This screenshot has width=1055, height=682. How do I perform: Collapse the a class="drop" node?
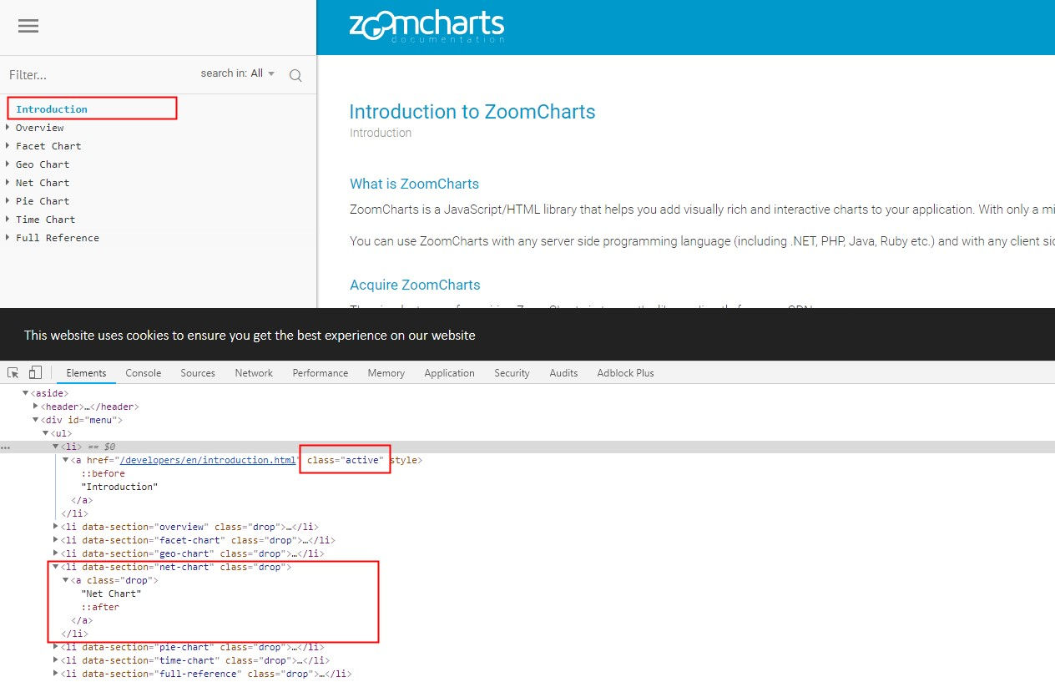click(66, 580)
